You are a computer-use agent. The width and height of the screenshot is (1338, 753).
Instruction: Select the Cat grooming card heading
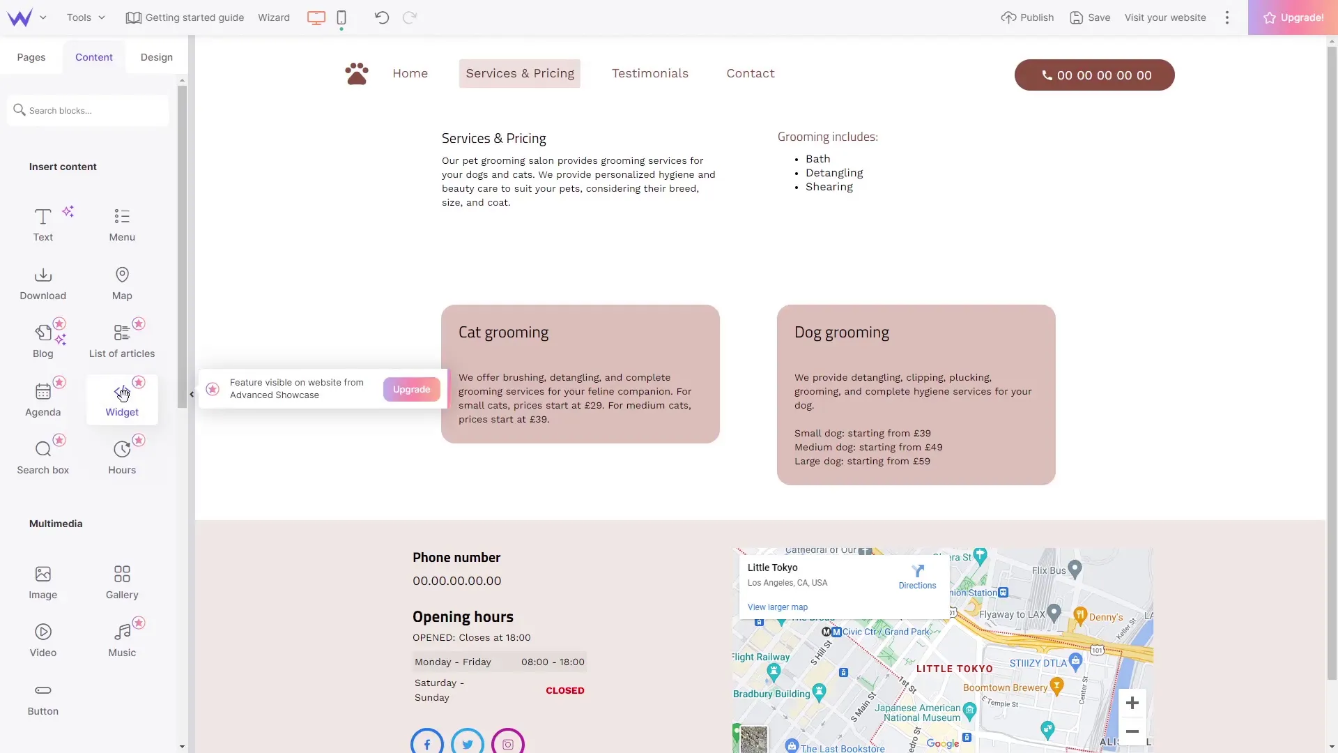(503, 332)
